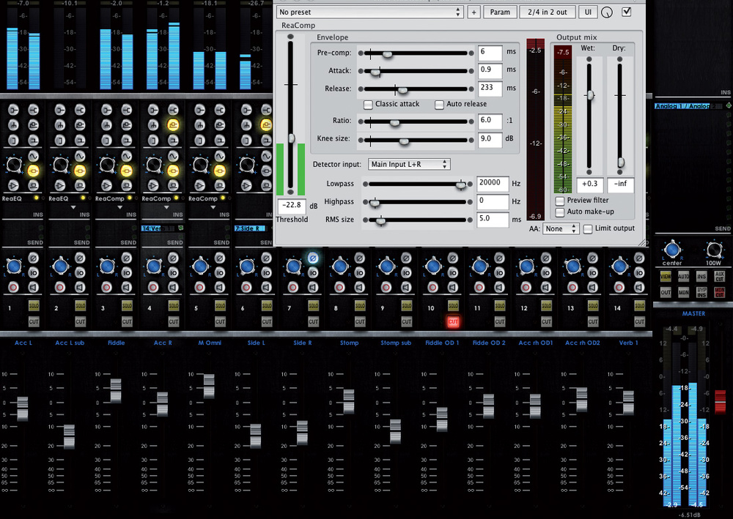This screenshot has width=733, height=519.
Task: Open Detector input Main Input L+R dropdown
Action: point(409,164)
